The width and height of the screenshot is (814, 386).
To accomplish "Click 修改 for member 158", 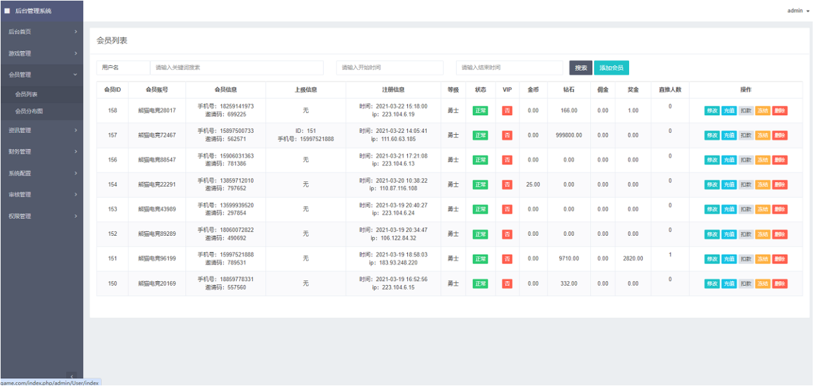I will pyautogui.click(x=712, y=111).
